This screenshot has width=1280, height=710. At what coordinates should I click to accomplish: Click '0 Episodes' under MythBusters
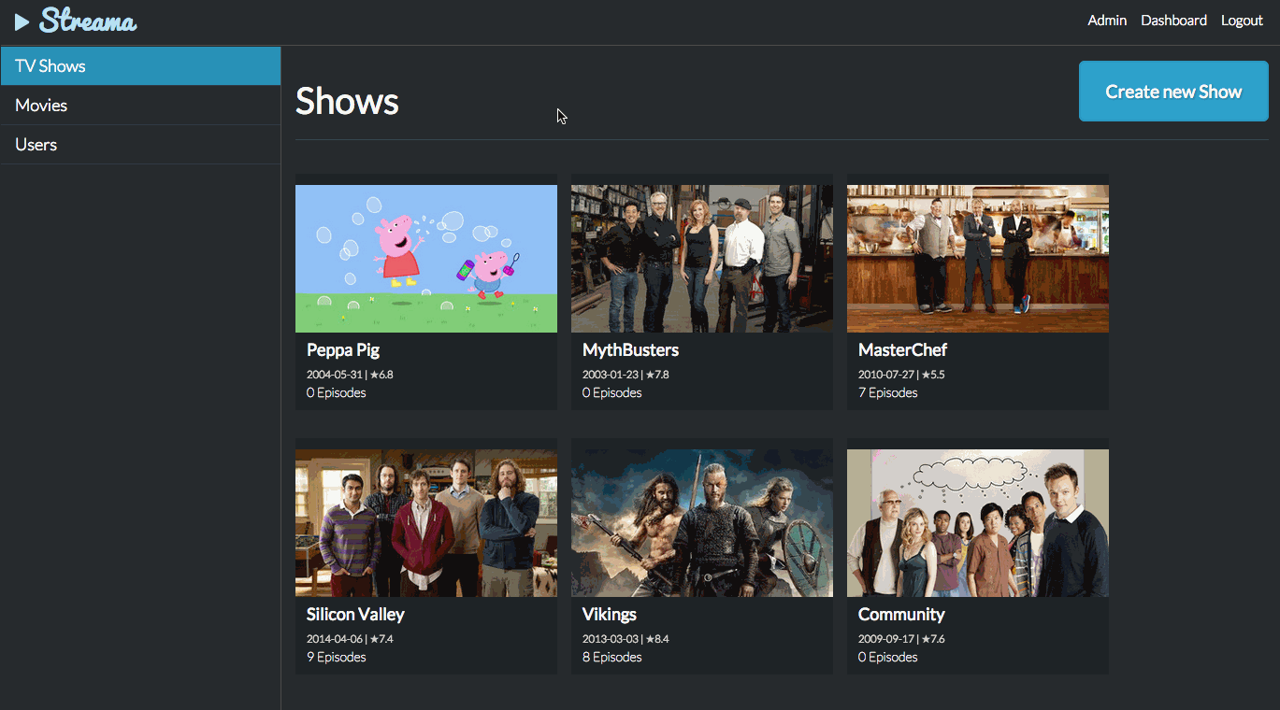click(x=612, y=393)
